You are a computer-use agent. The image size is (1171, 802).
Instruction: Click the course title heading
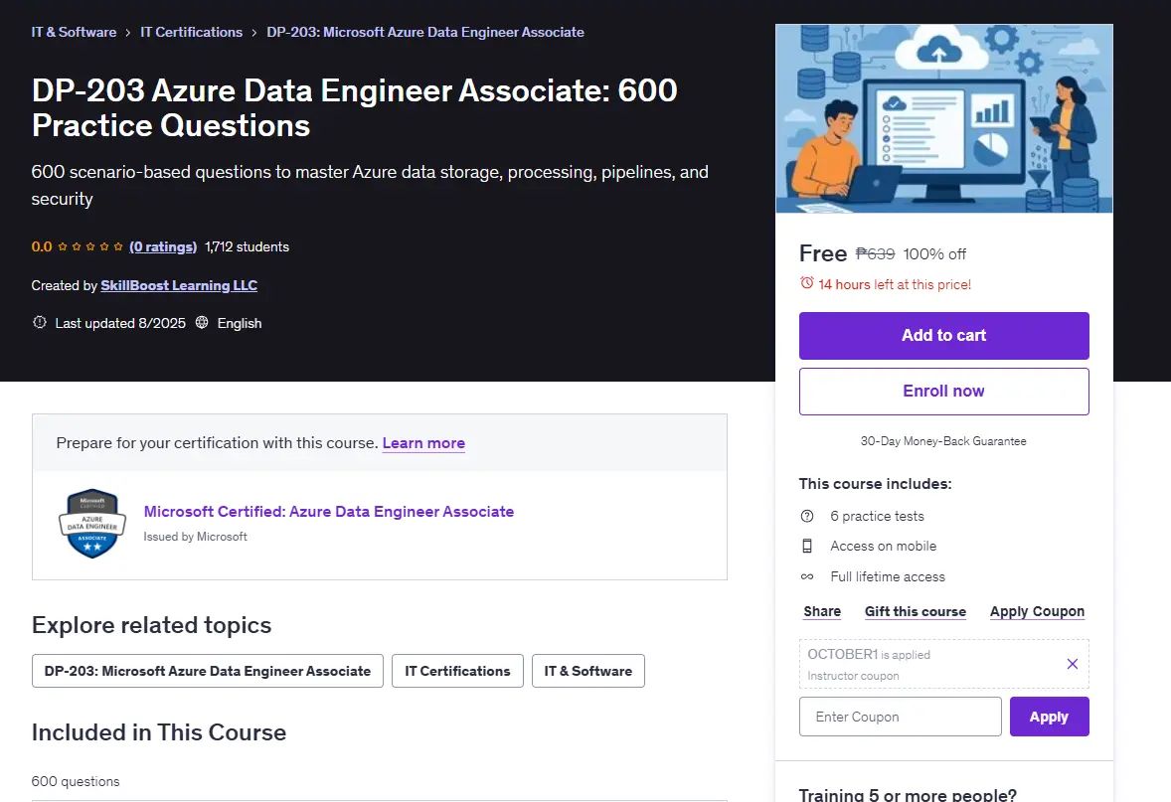[x=355, y=107]
